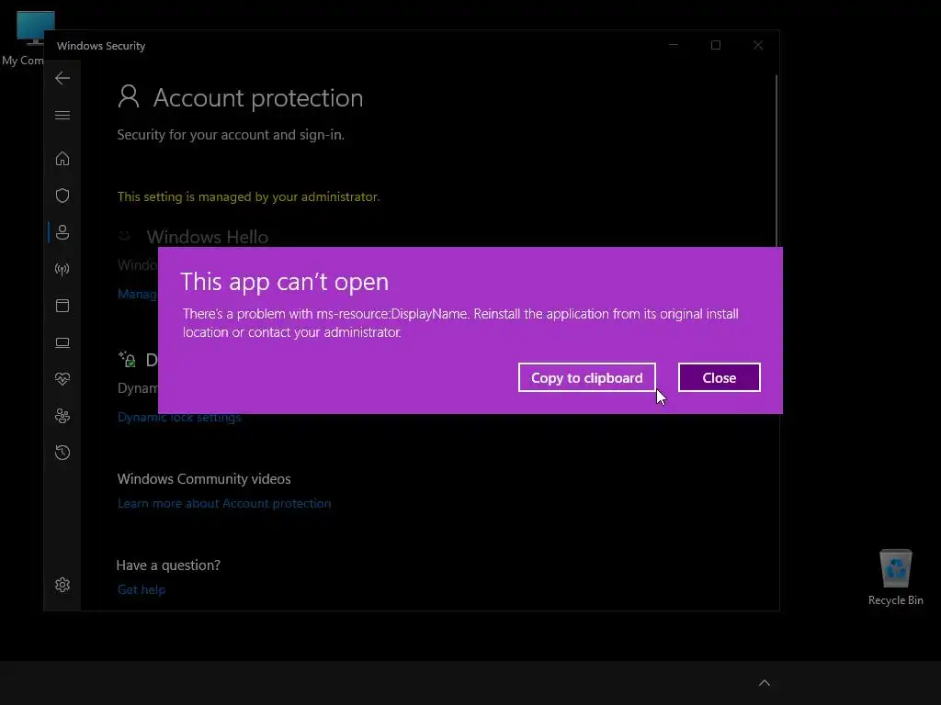Minimize the Windows Security window
This screenshot has height=705, width=941.
point(674,46)
